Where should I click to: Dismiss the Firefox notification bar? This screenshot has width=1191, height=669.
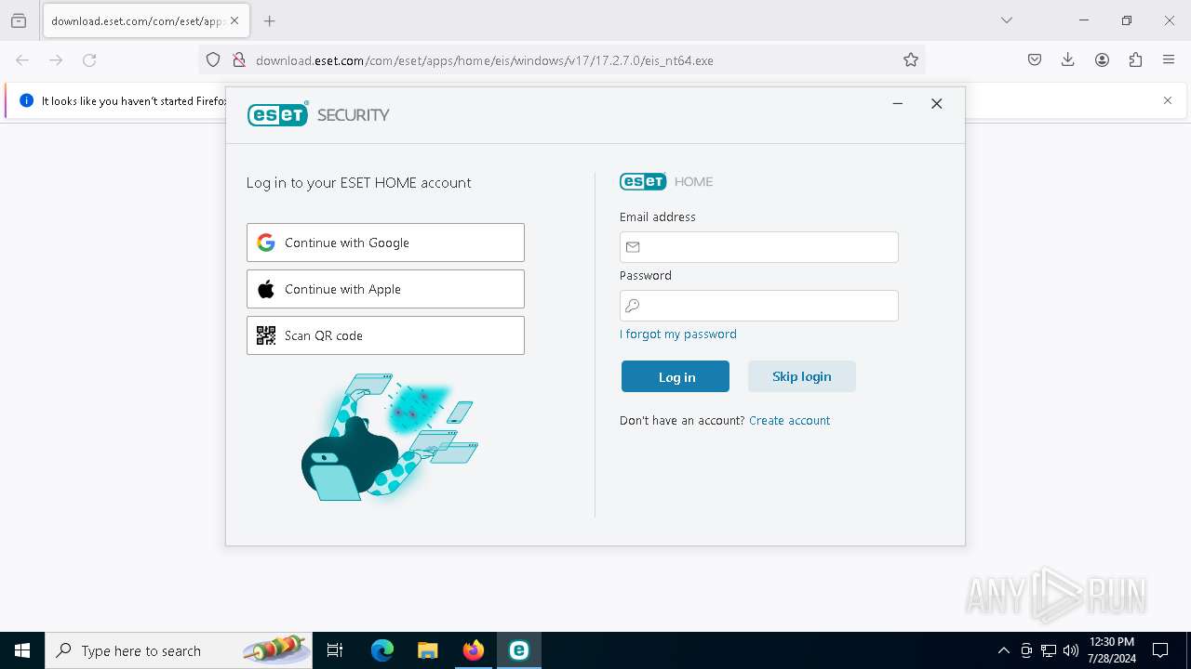[x=1168, y=100]
